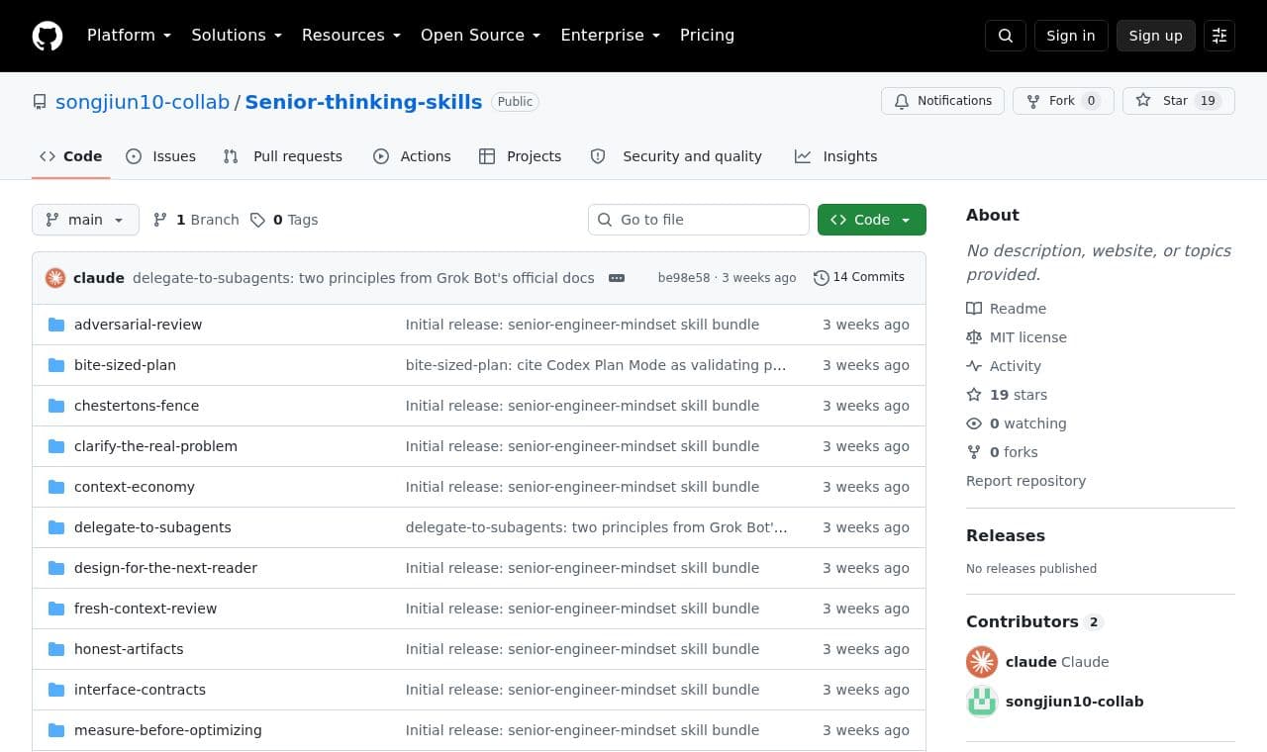Screen dimensions: 1267x752
Task: Open the chestertons-fence folder
Action: coord(137,406)
